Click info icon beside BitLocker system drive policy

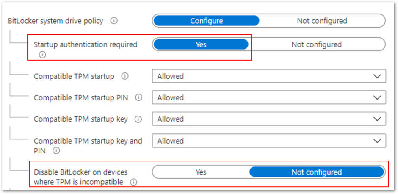pos(114,20)
